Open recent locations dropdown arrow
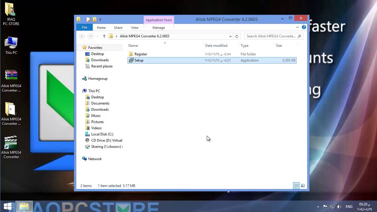Viewport: 377px width, 212px height. (x=97, y=36)
